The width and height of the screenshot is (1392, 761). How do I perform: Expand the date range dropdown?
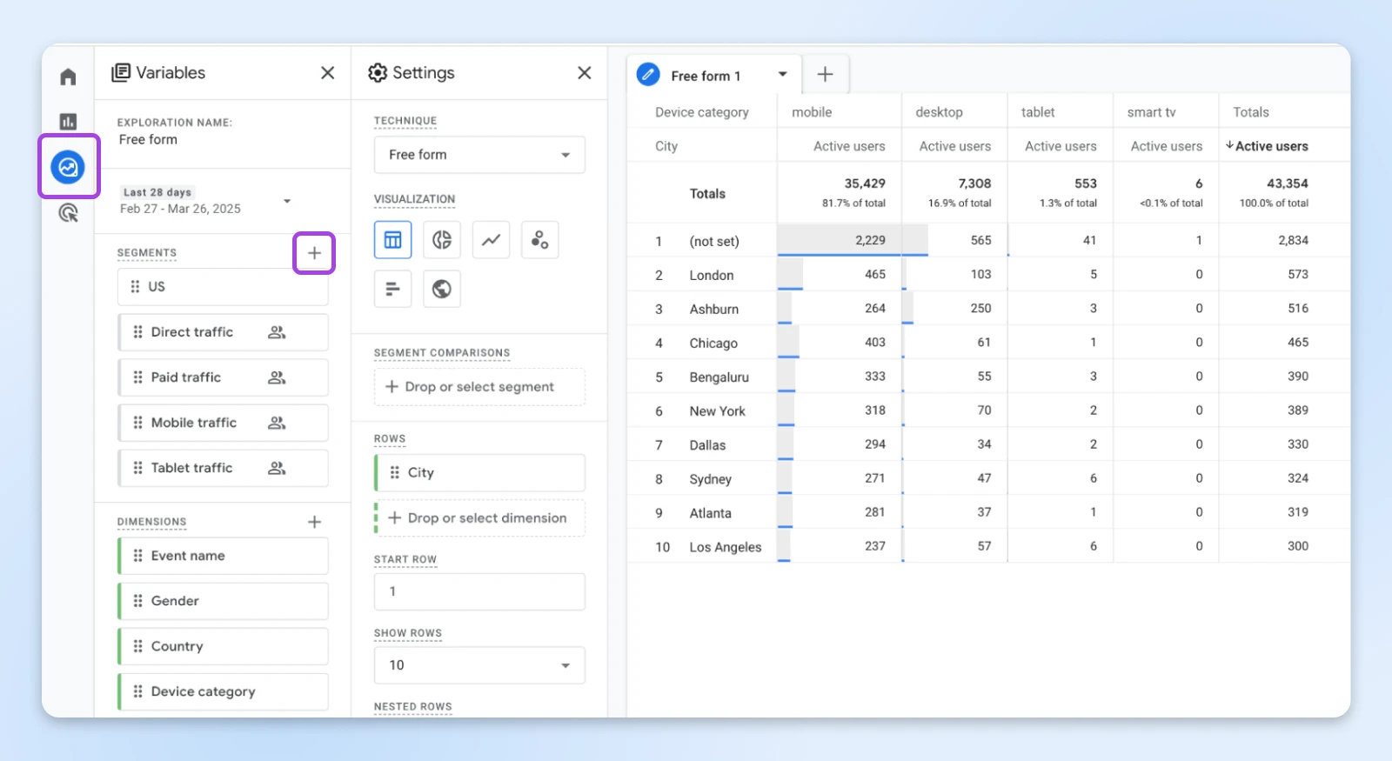(287, 202)
